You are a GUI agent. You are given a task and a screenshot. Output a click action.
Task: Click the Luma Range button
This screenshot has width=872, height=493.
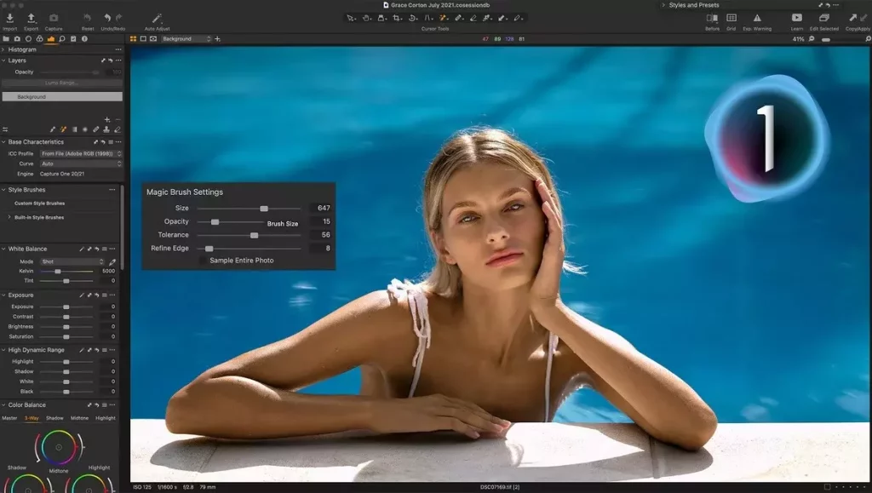[x=61, y=83]
